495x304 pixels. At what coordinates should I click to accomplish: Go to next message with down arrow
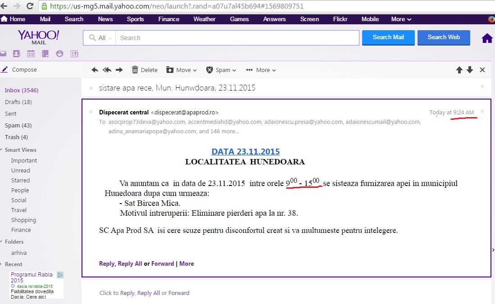tap(470, 70)
